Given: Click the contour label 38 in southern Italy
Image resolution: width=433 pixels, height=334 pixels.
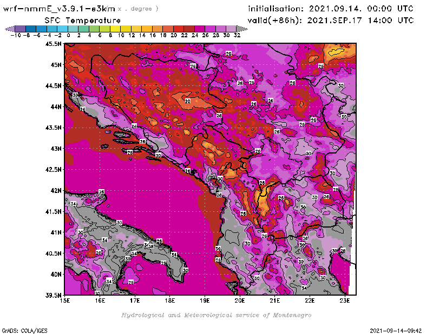Looking at the screenshot, I should coord(151,246).
